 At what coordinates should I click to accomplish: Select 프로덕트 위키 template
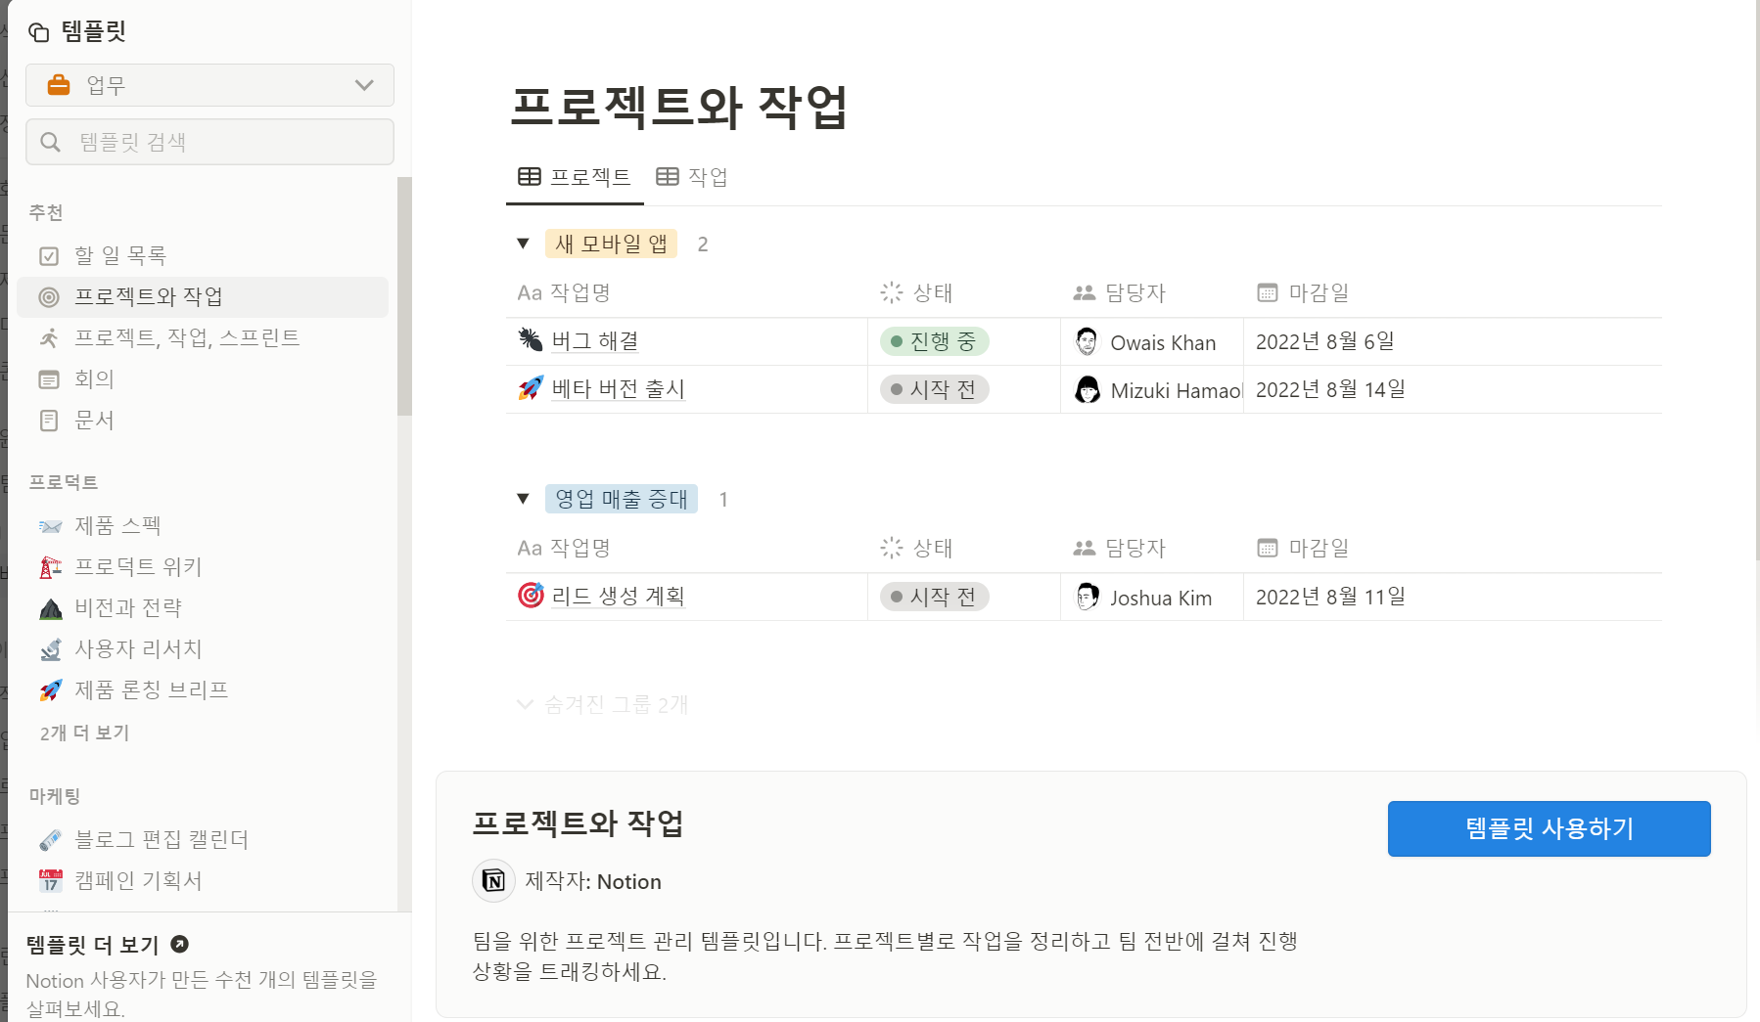(203, 567)
